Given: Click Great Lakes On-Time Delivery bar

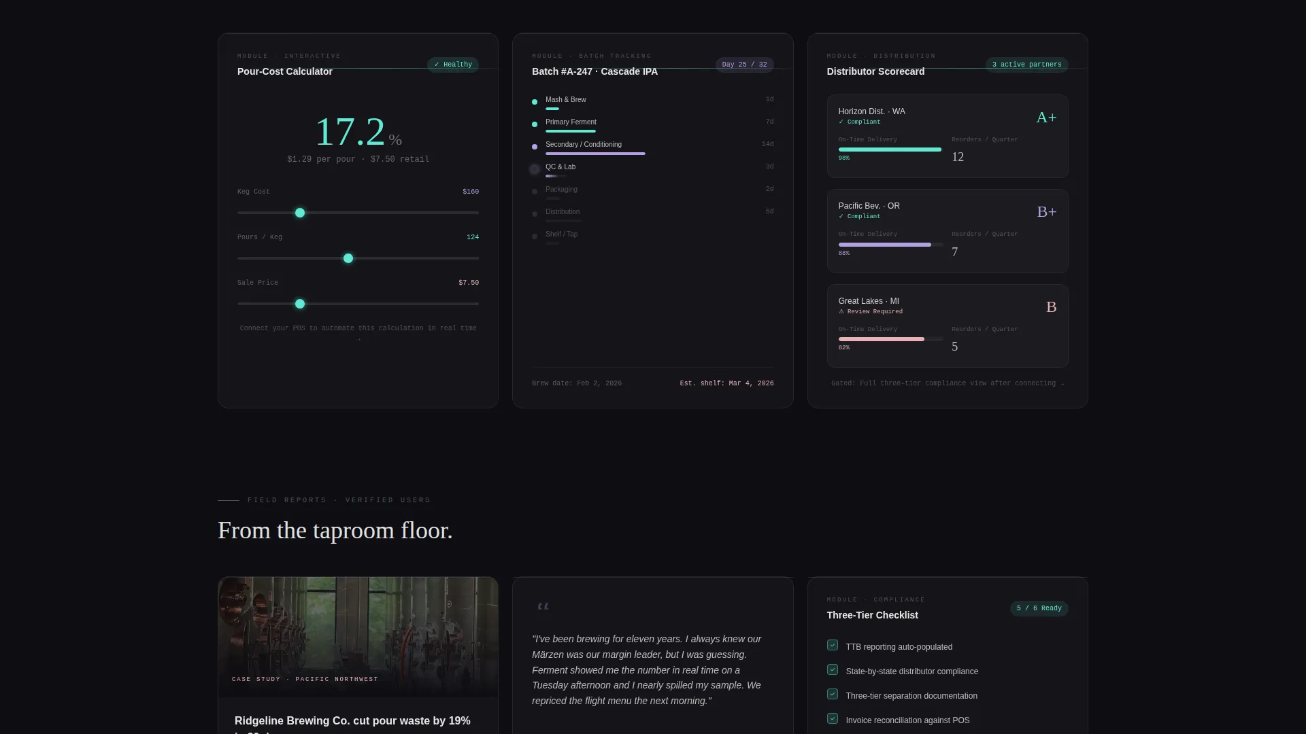Looking at the screenshot, I should tap(890, 339).
